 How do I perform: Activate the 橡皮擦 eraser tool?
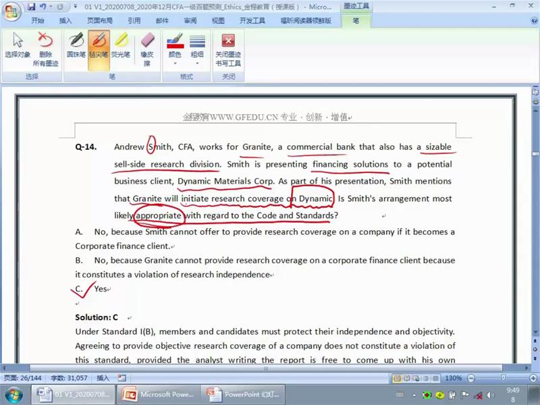(x=146, y=49)
